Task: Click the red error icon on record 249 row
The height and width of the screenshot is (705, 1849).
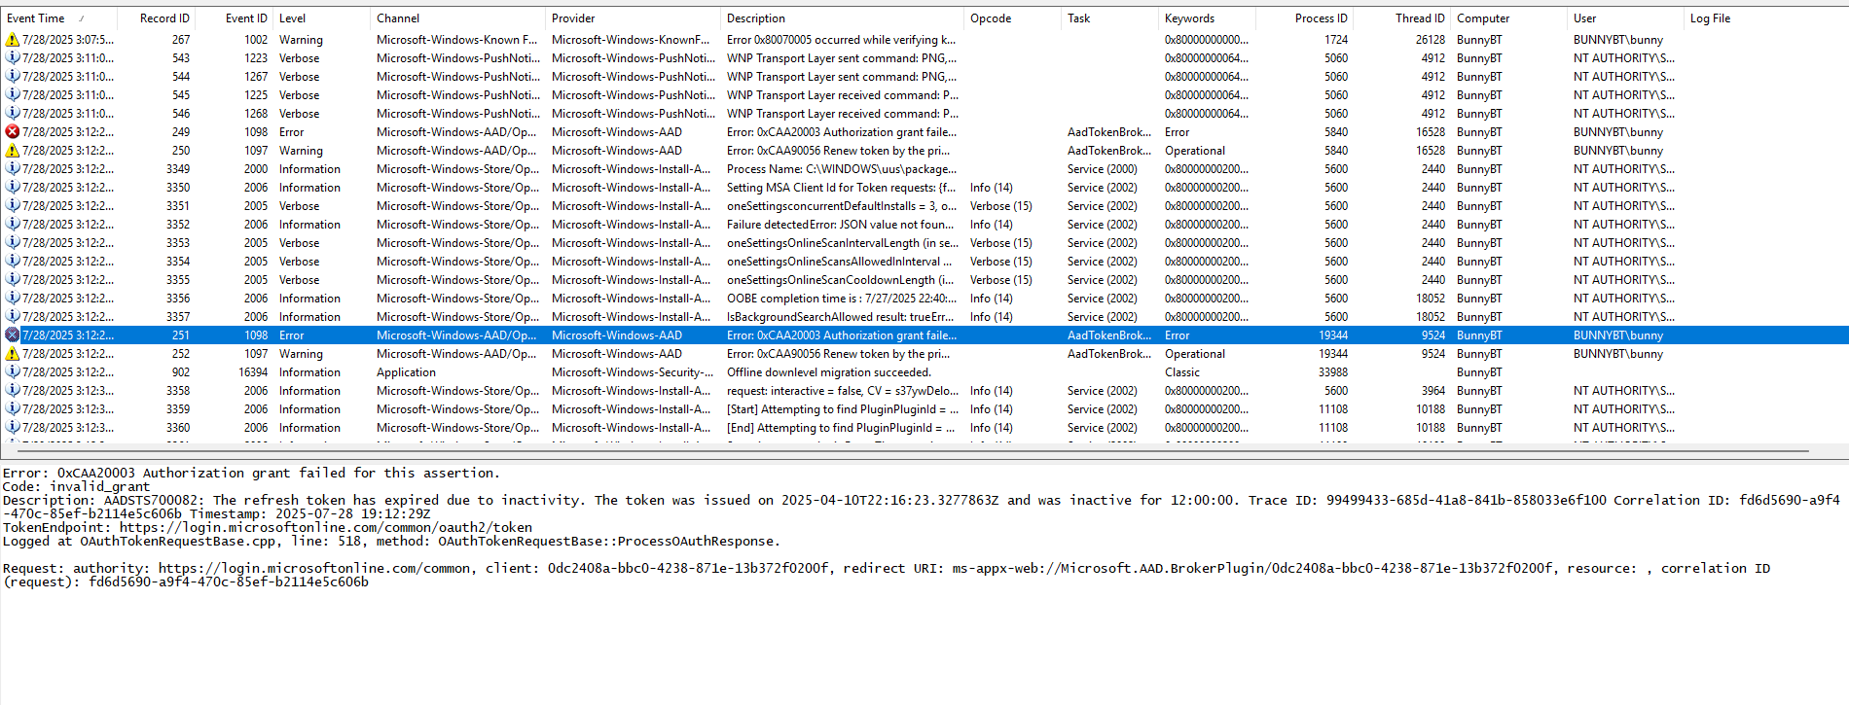Action: (x=13, y=132)
